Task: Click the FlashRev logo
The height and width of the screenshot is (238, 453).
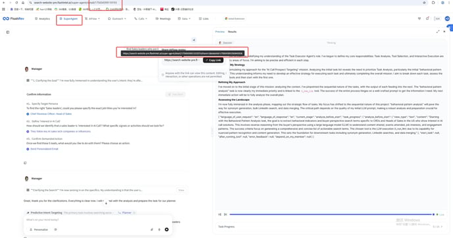Action: pyautogui.click(x=13, y=18)
